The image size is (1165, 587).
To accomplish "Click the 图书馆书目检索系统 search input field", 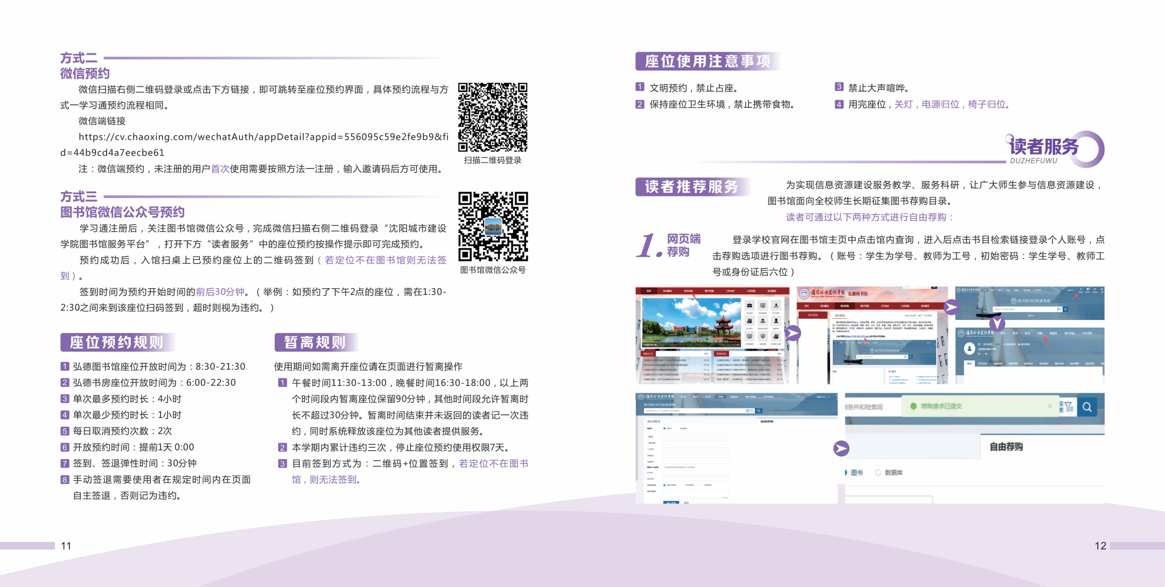I will [x=1024, y=309].
